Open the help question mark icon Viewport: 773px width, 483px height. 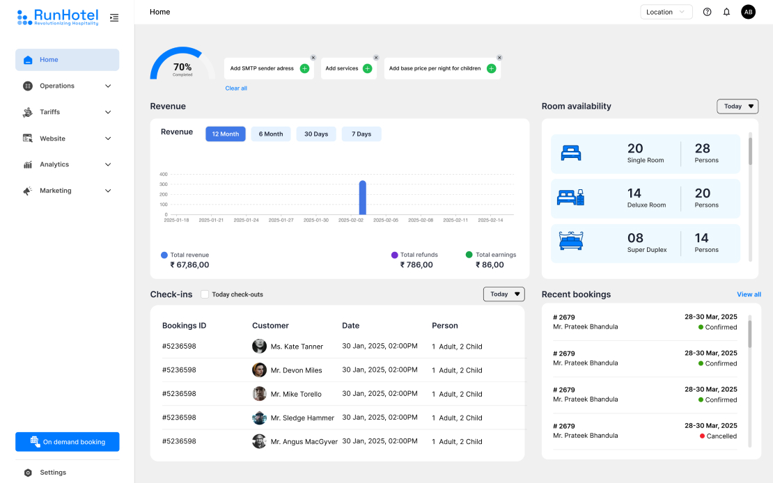click(707, 12)
